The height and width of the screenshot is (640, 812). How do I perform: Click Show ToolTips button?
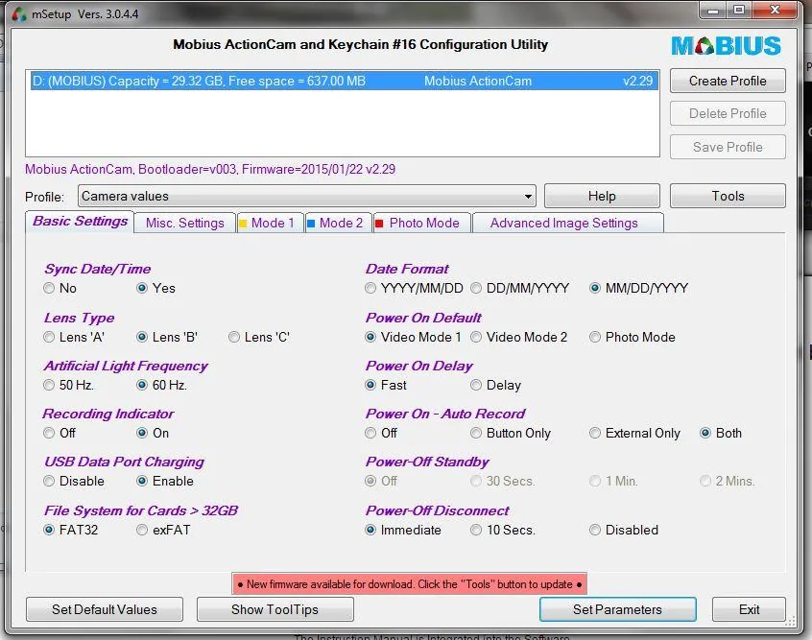point(275,609)
